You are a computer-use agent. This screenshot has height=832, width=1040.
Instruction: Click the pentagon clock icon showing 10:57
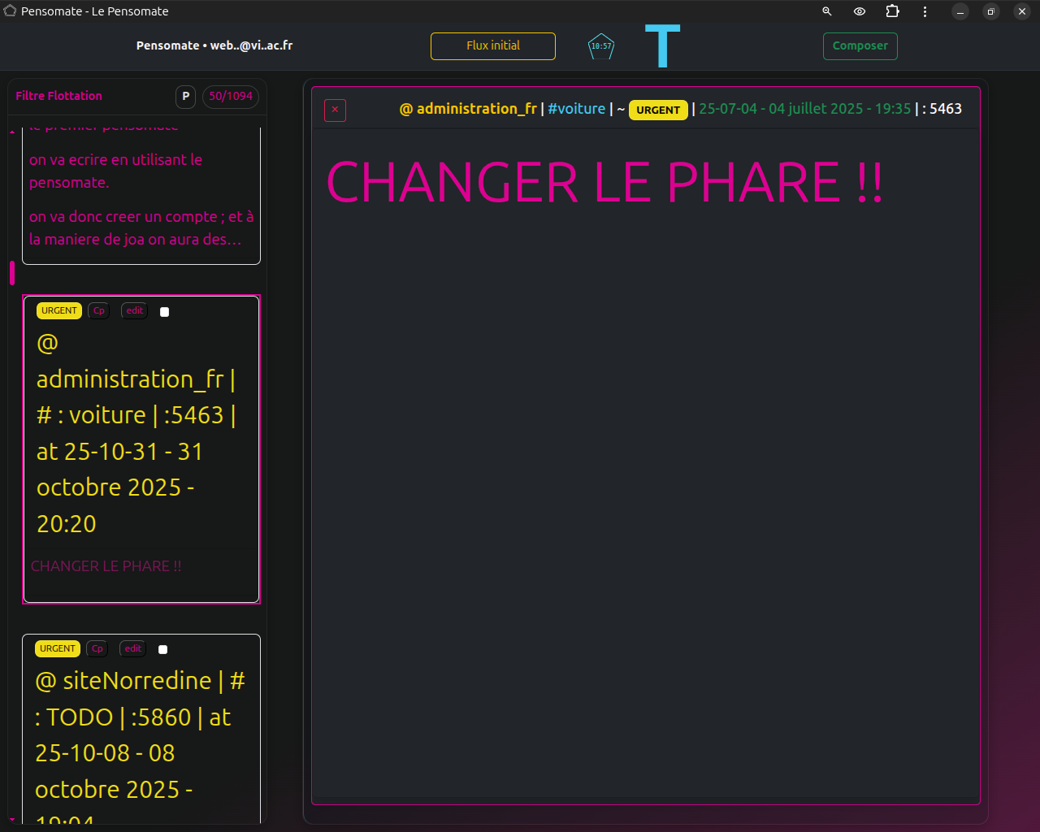coord(600,46)
